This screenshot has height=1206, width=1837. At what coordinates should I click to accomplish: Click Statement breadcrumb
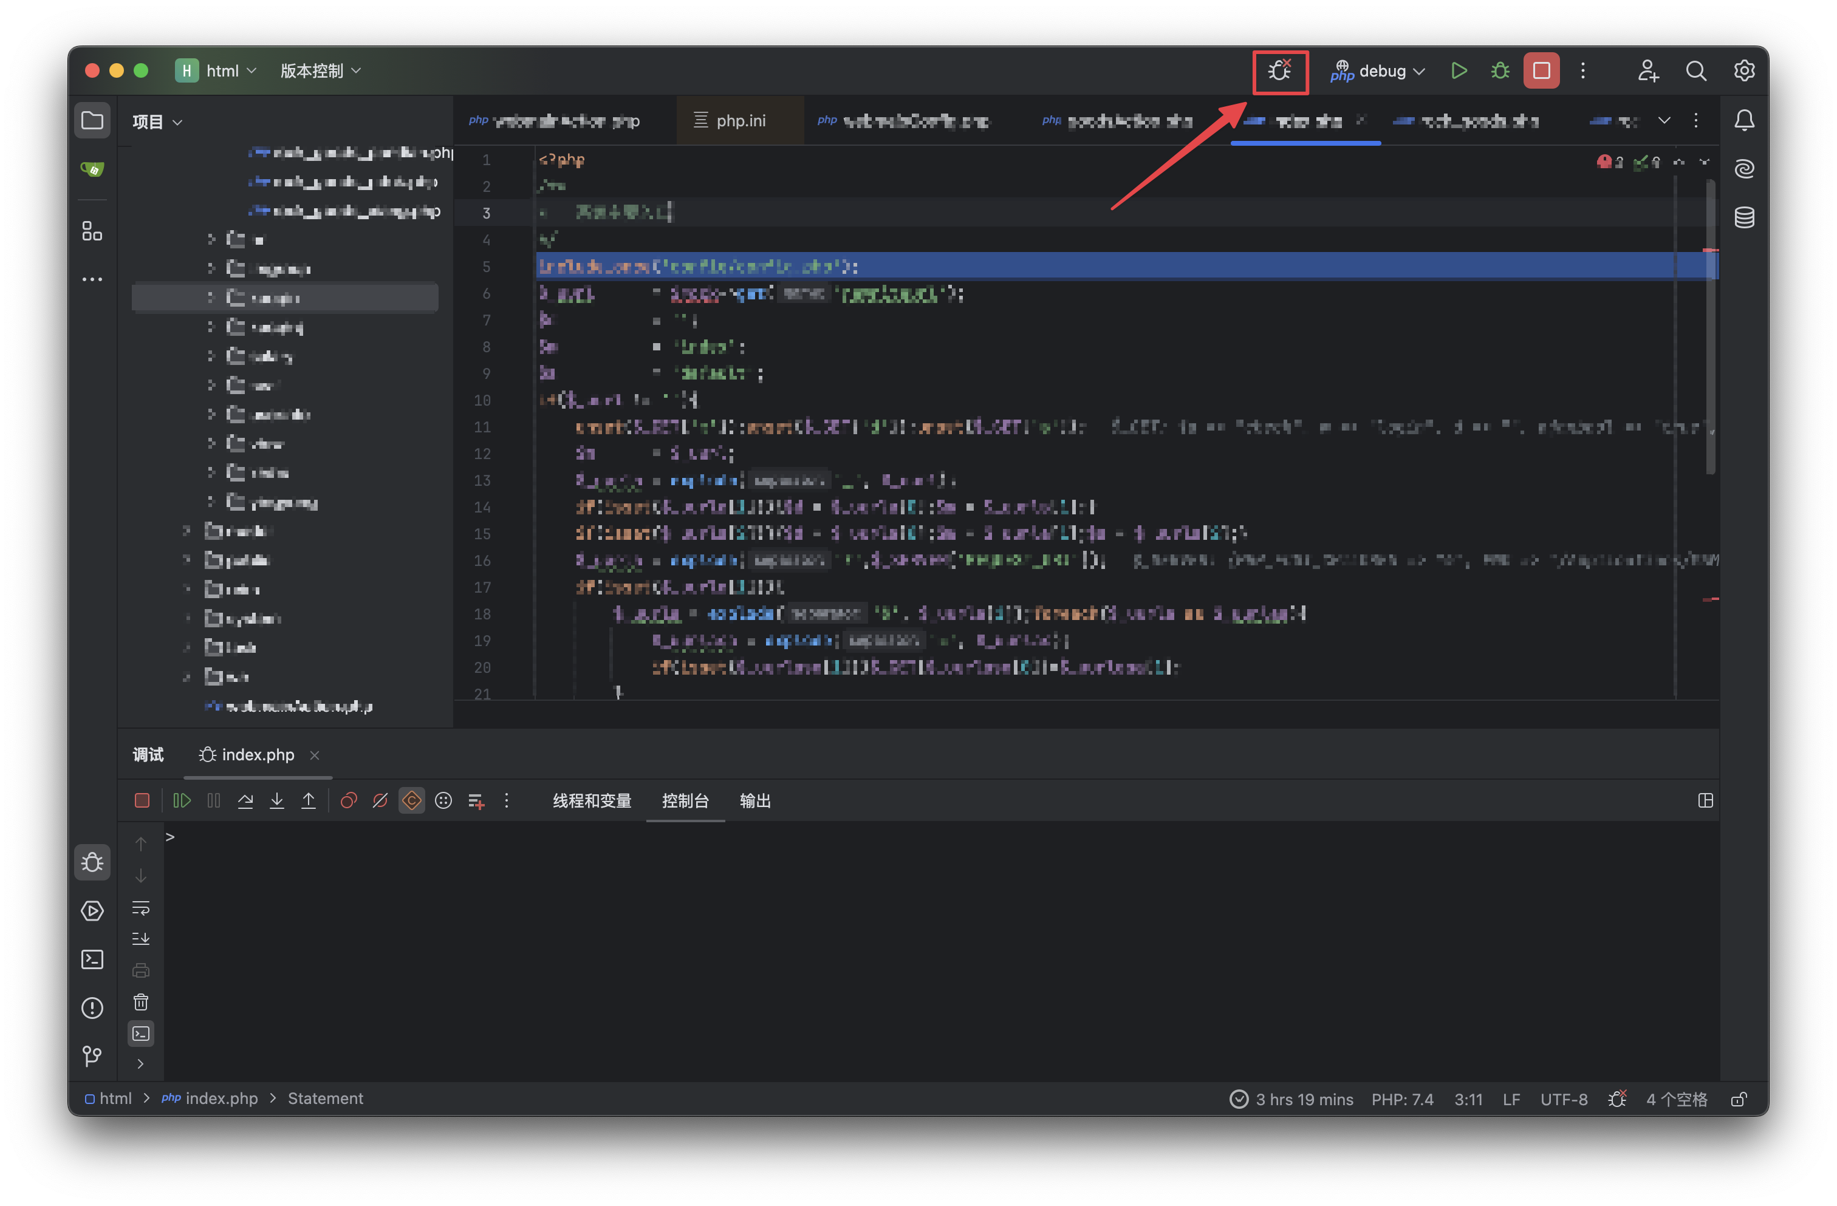325,1099
